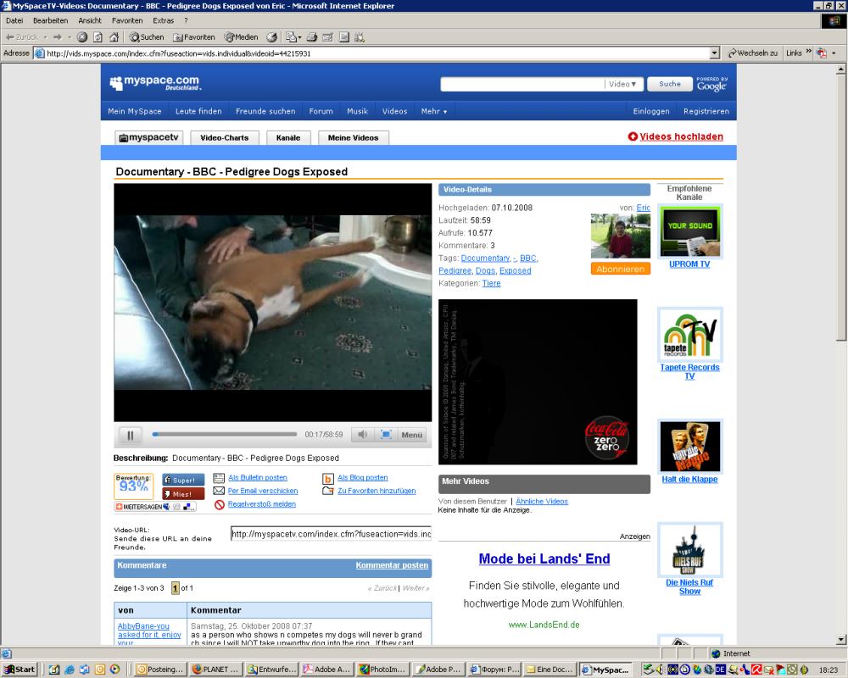
Task: Click the Videos hochladen link
Action: click(x=680, y=136)
